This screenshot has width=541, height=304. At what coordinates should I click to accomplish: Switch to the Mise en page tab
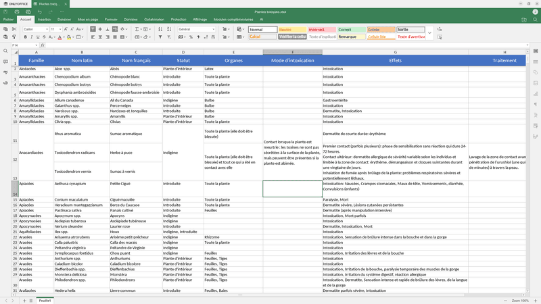point(88,20)
